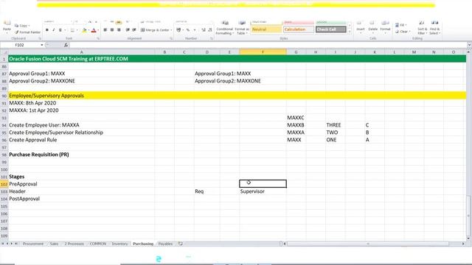Apply the yellow Fill Color bucket
The height and width of the screenshot is (265, 472).
pyautogui.click(x=84, y=30)
